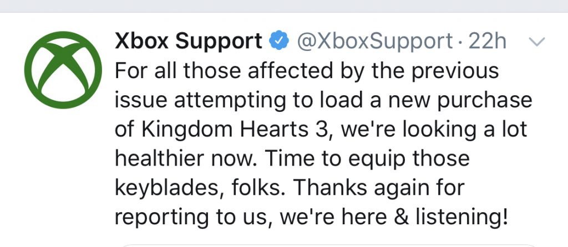Screen dimensions: 568x247
Task: Open the Xbox Support display name
Action: pos(188,41)
